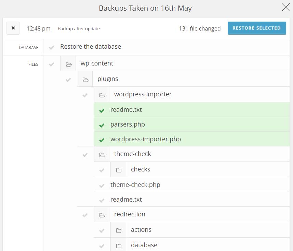Uncheck the parsers.php file checkmark
Screen dimensions: 293x251
pos(102,125)
